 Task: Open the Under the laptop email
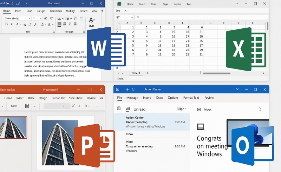point(152,122)
